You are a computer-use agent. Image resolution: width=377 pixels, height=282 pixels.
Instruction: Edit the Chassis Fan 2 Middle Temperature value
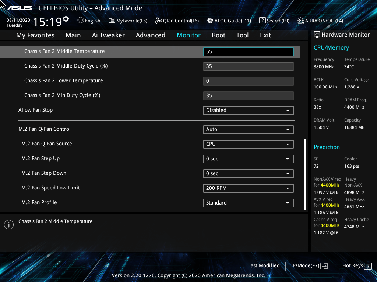(248, 51)
